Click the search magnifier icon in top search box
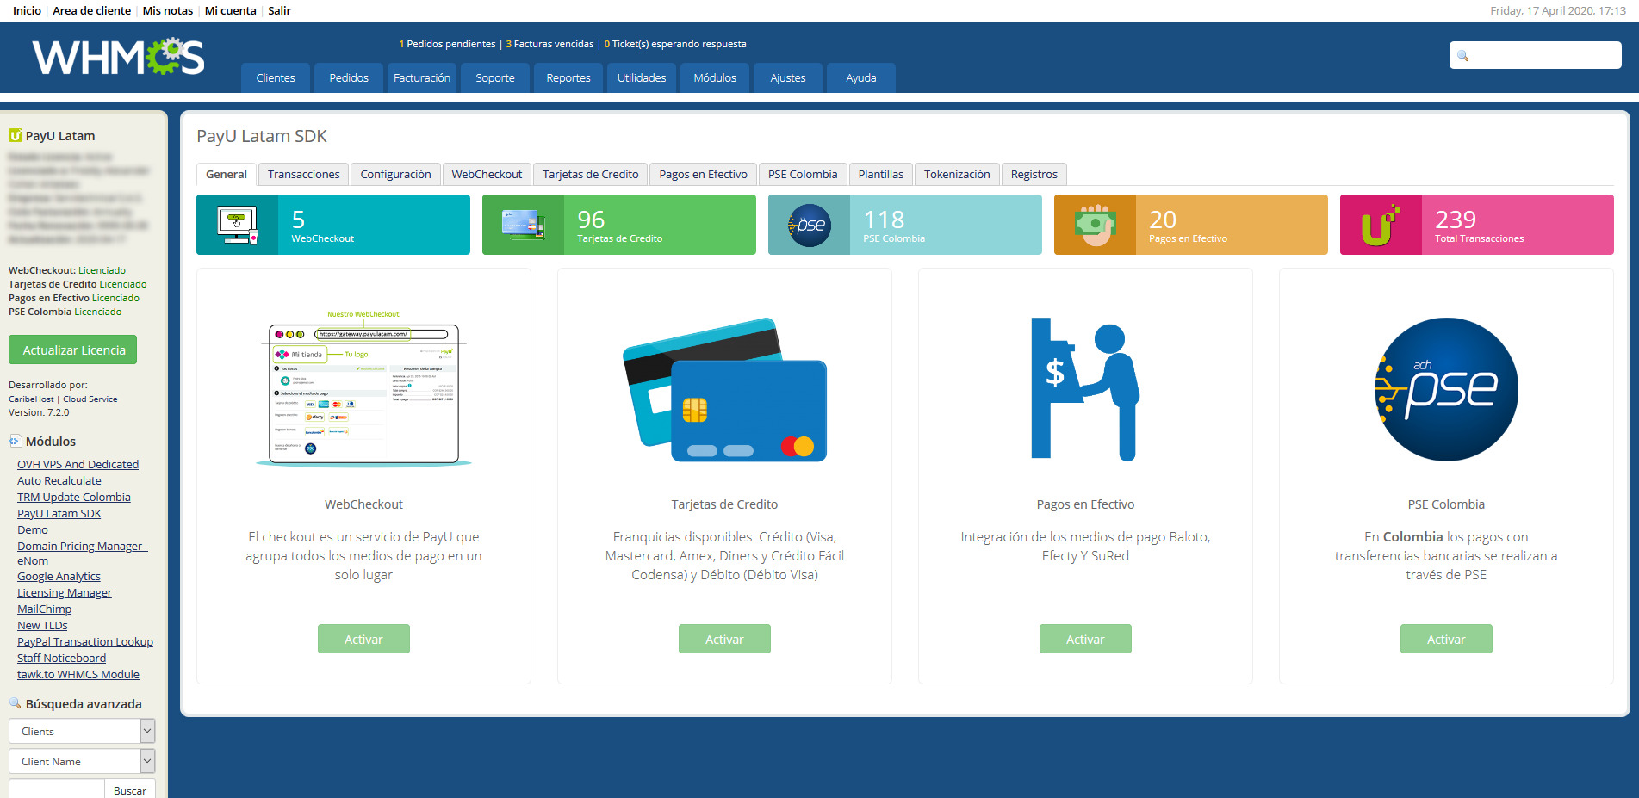This screenshot has width=1639, height=798. pyautogui.click(x=1462, y=56)
